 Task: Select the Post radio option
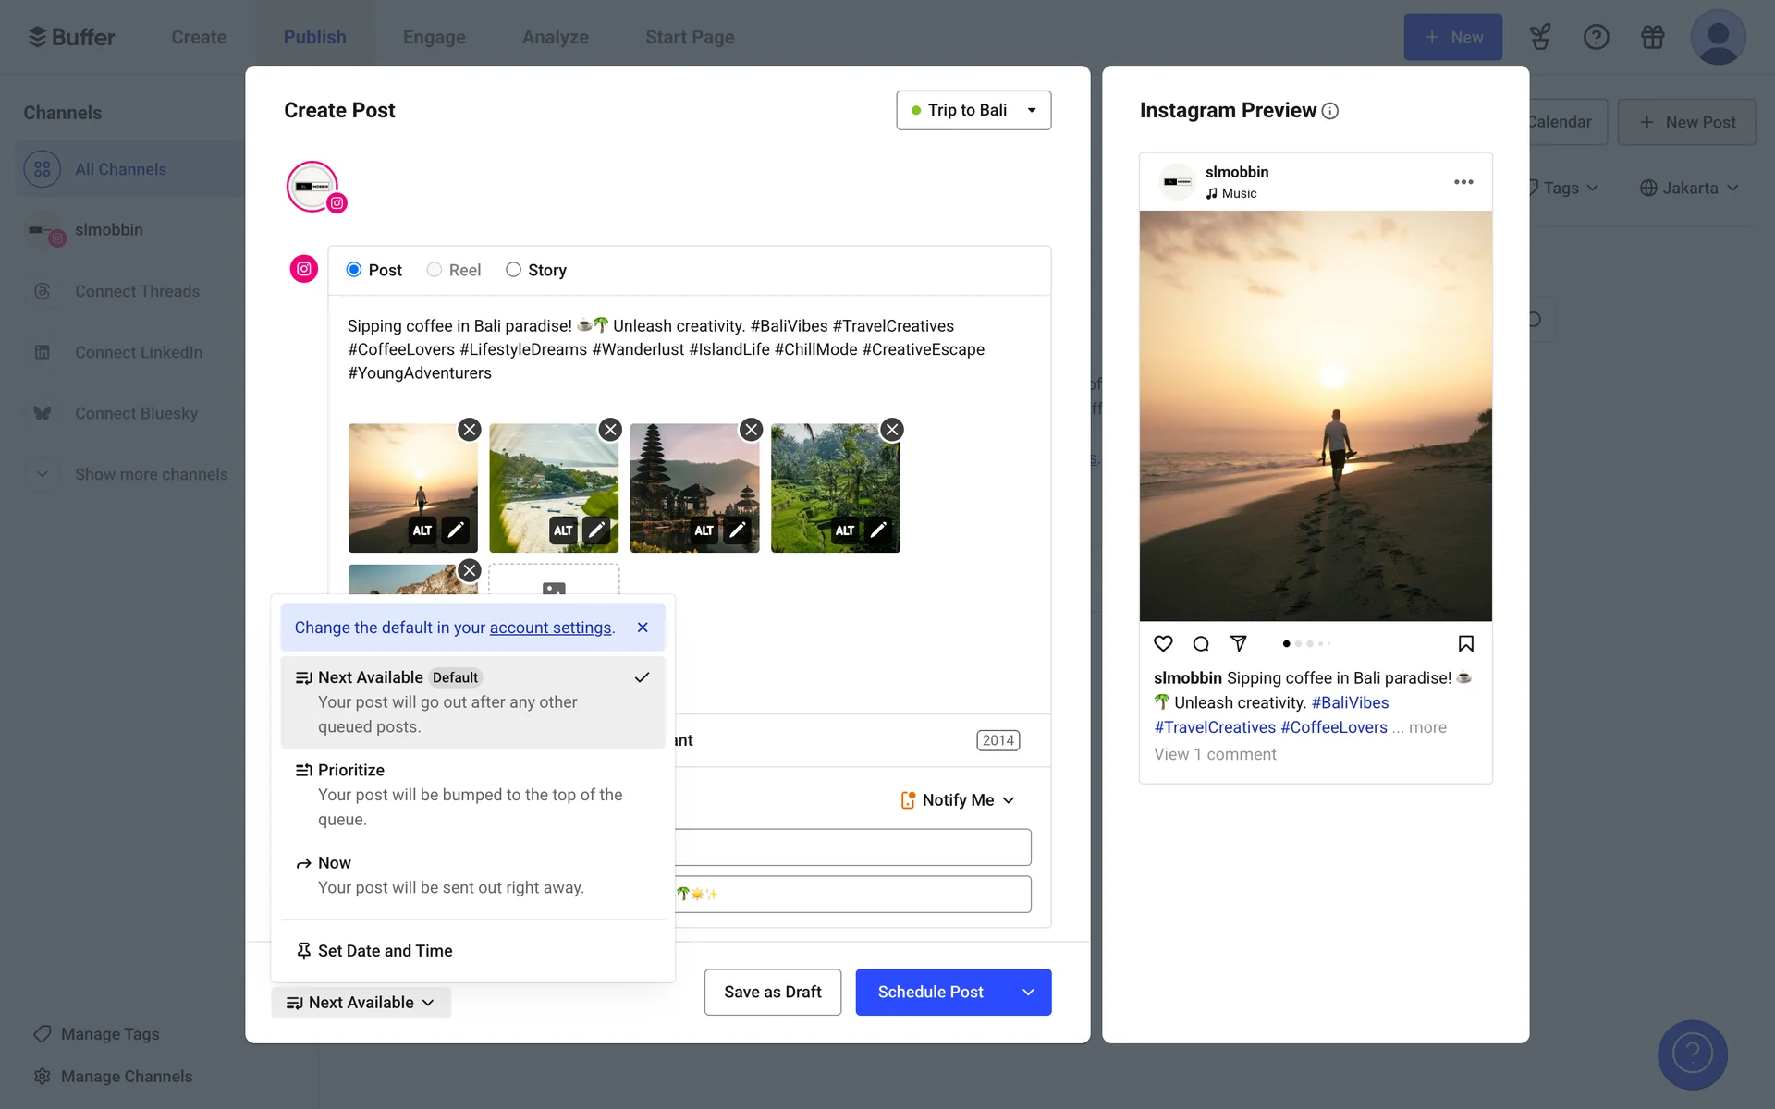point(354,270)
